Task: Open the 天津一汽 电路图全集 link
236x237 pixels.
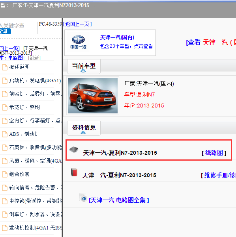Action: click(x=119, y=200)
